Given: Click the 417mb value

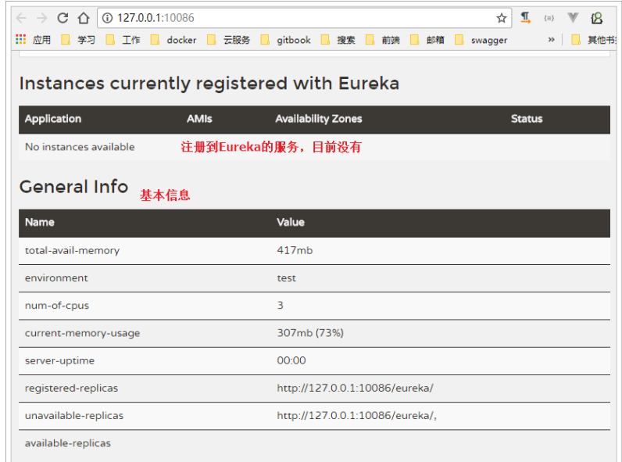Looking at the screenshot, I should [x=295, y=250].
